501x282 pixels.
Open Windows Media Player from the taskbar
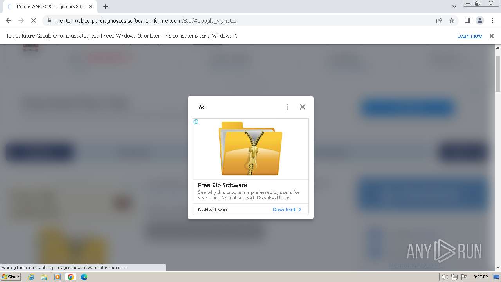pyautogui.click(x=58, y=277)
